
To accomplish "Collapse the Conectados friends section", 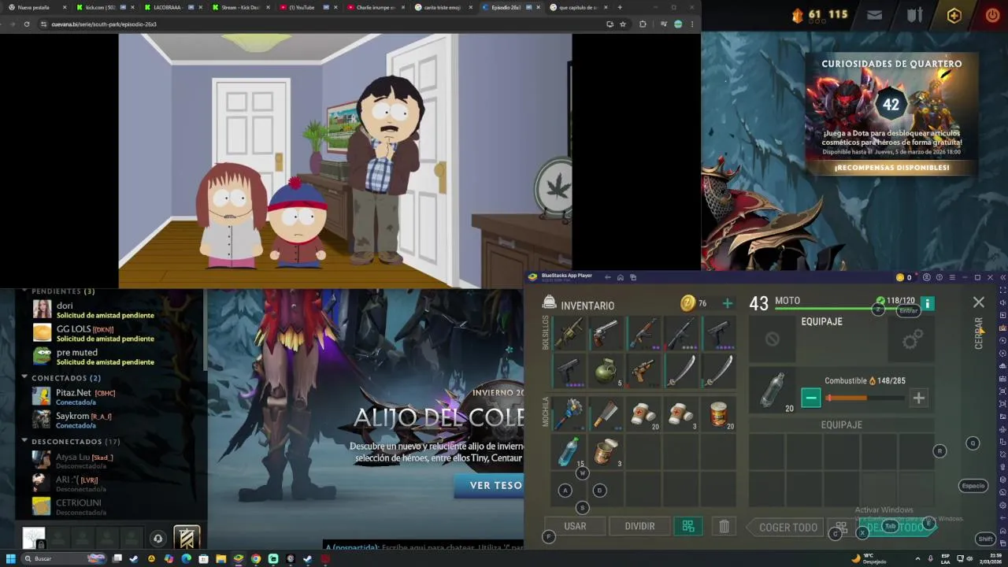I will click(24, 378).
